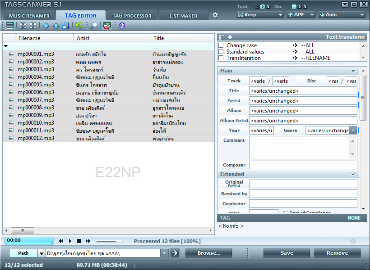Click the Text transform list icon

(x=222, y=37)
